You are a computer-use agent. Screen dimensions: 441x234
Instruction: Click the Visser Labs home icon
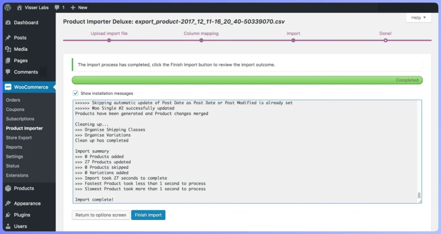point(19,8)
